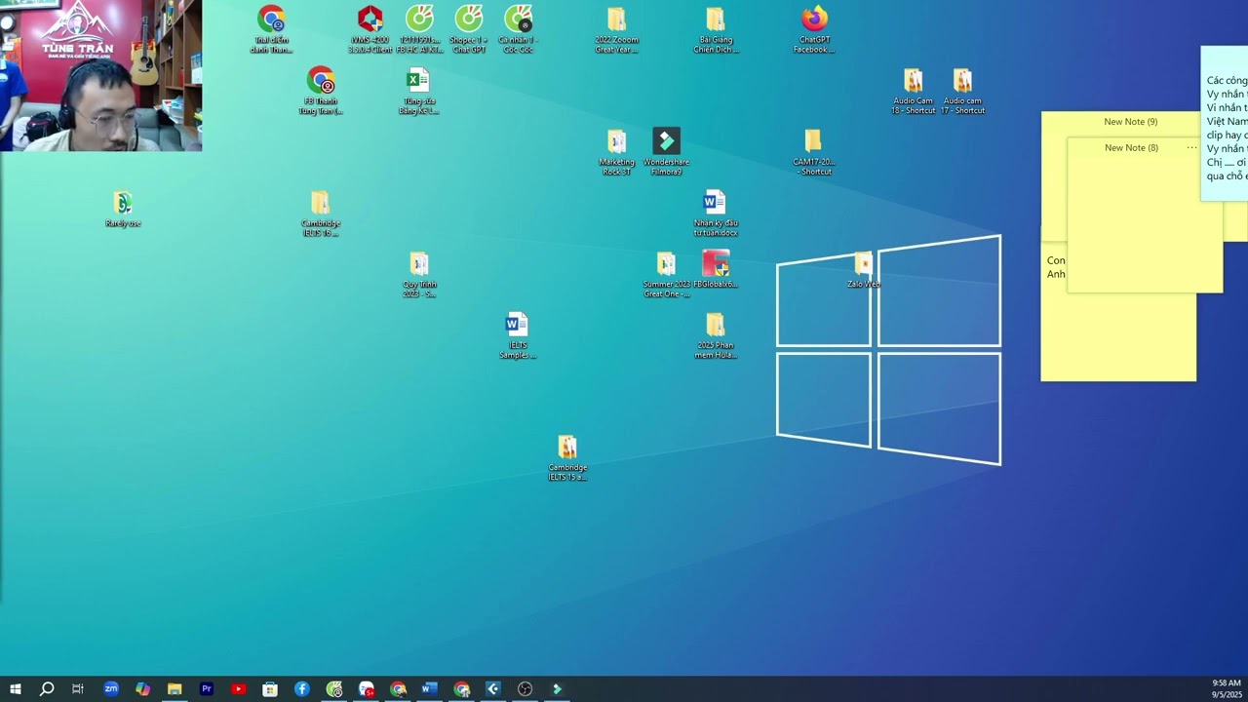This screenshot has width=1248, height=702.
Task: Open taskbar Search
Action: (x=46, y=689)
